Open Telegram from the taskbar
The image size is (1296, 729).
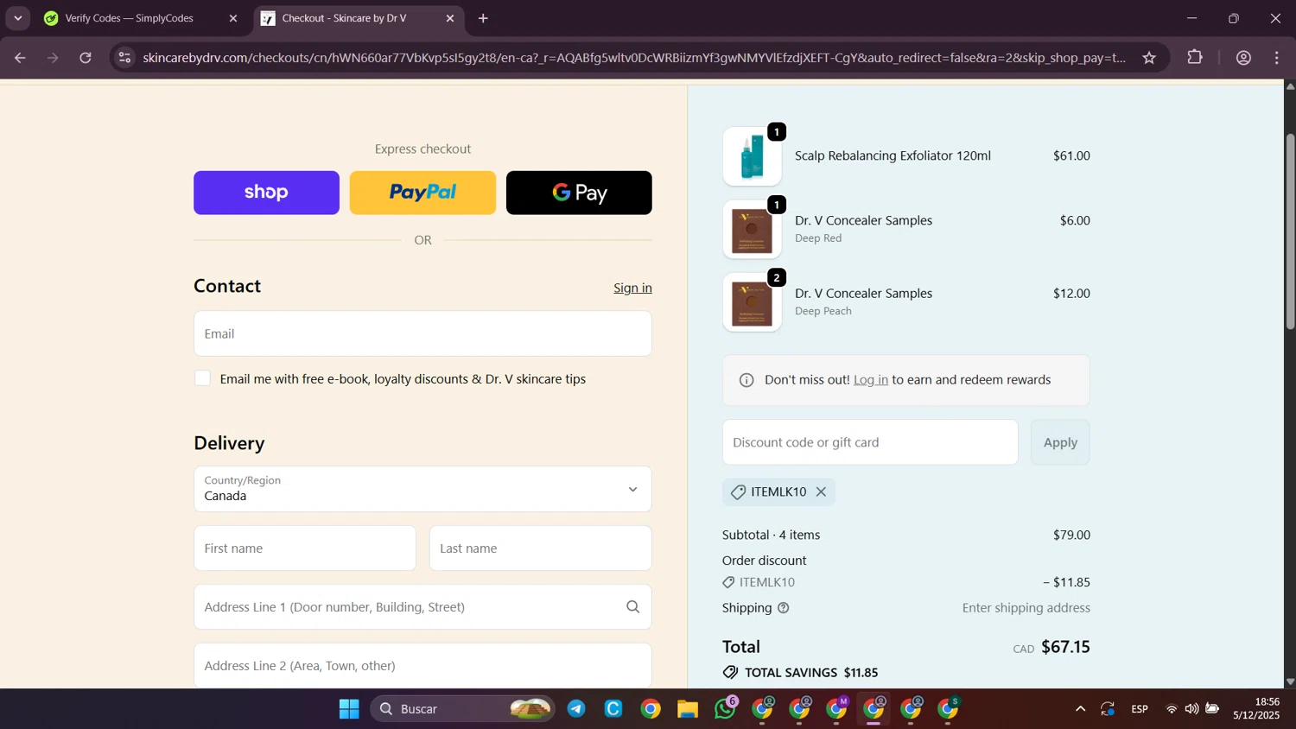[x=576, y=709]
